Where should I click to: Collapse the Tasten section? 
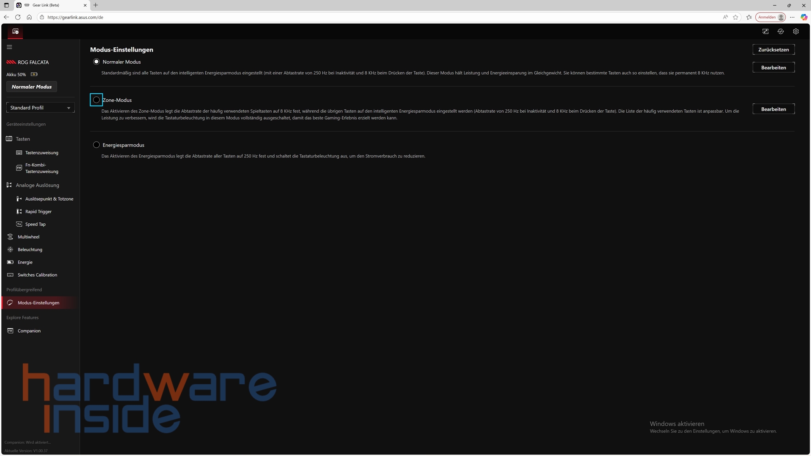pos(23,139)
